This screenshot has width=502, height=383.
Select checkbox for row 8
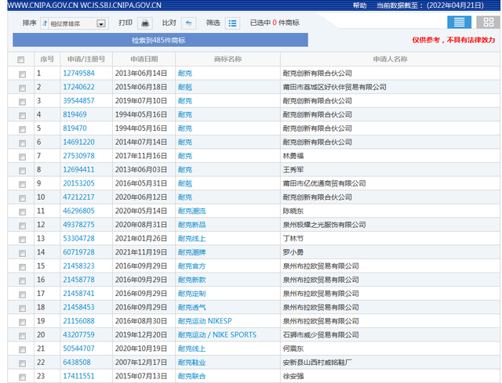[x=22, y=171]
